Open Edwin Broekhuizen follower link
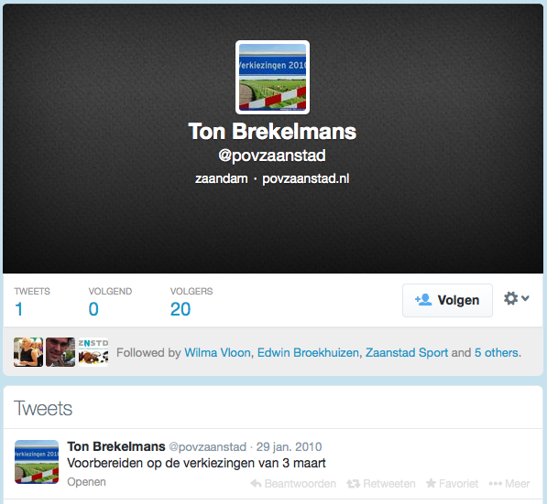Viewport: 547px width, 504px height. point(308,353)
